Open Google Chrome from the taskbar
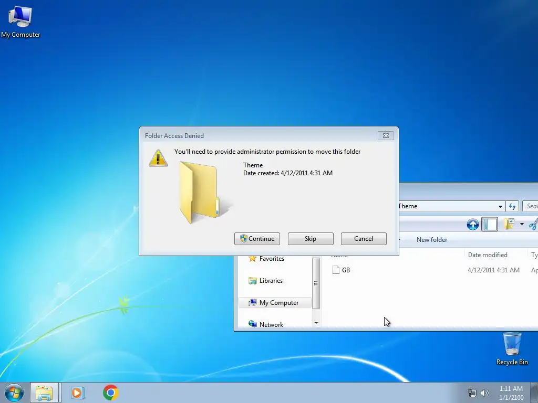The width and height of the screenshot is (538, 403). (x=110, y=393)
